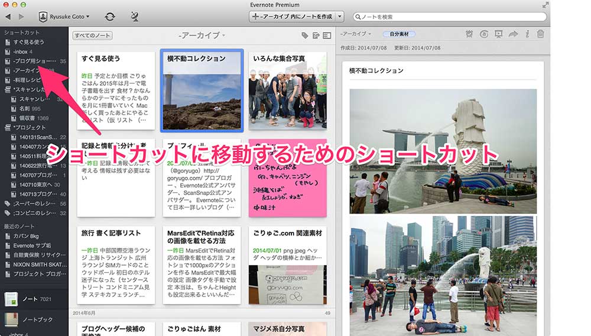Open the new note button dropdown arrow
Viewport: 591px width, 336px height.
[x=340, y=17]
